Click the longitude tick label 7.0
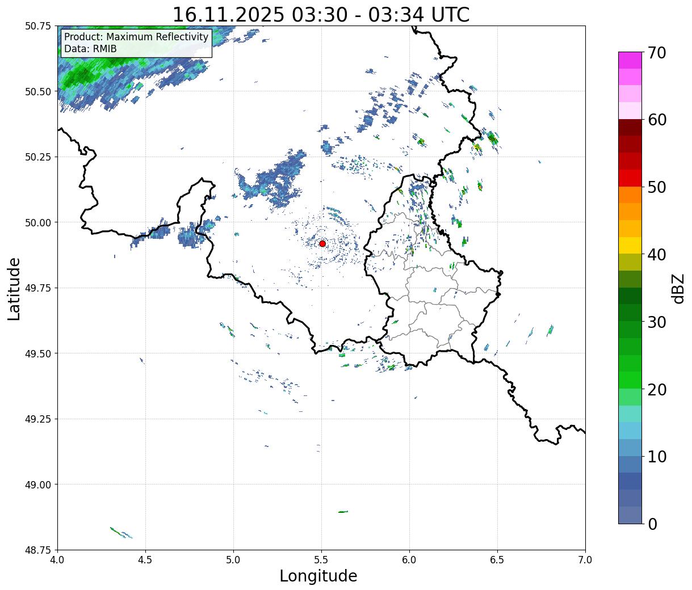The height and width of the screenshot is (590, 692). [585, 559]
